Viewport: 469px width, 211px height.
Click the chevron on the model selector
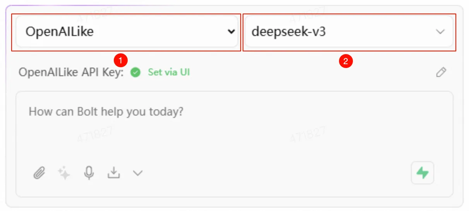click(x=440, y=32)
